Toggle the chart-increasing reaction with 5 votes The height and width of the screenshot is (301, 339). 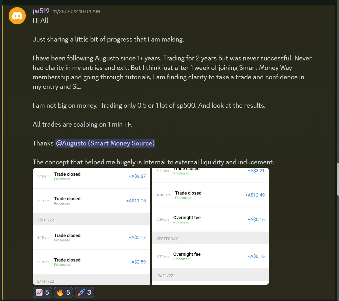click(42, 292)
